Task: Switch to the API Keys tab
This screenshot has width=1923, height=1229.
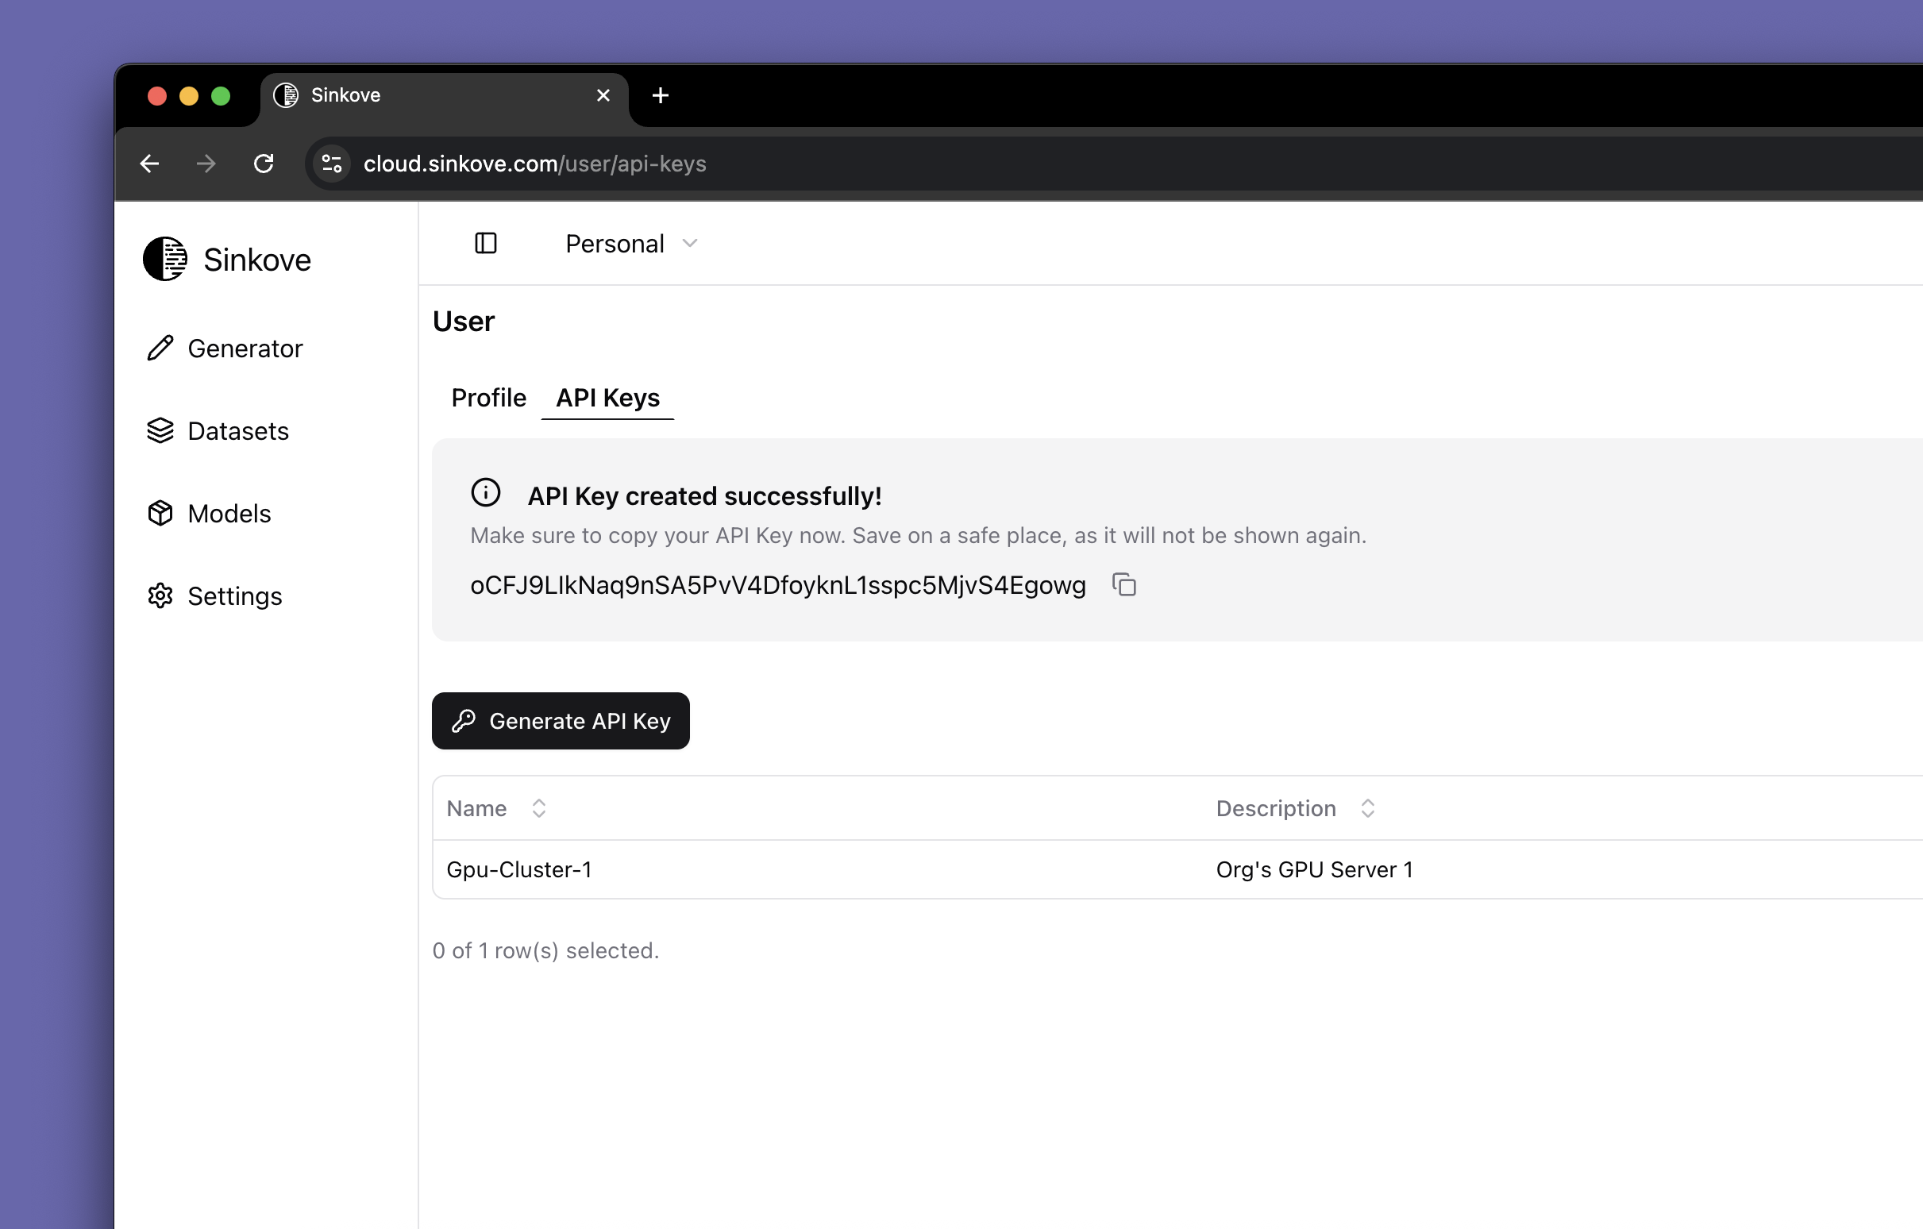Action: [x=607, y=398]
